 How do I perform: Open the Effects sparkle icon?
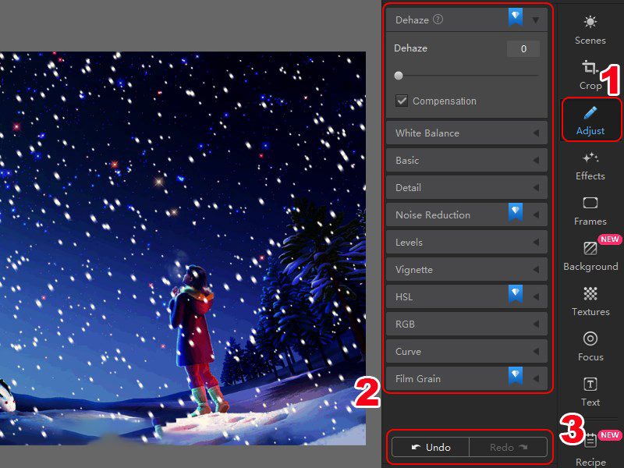[590, 158]
